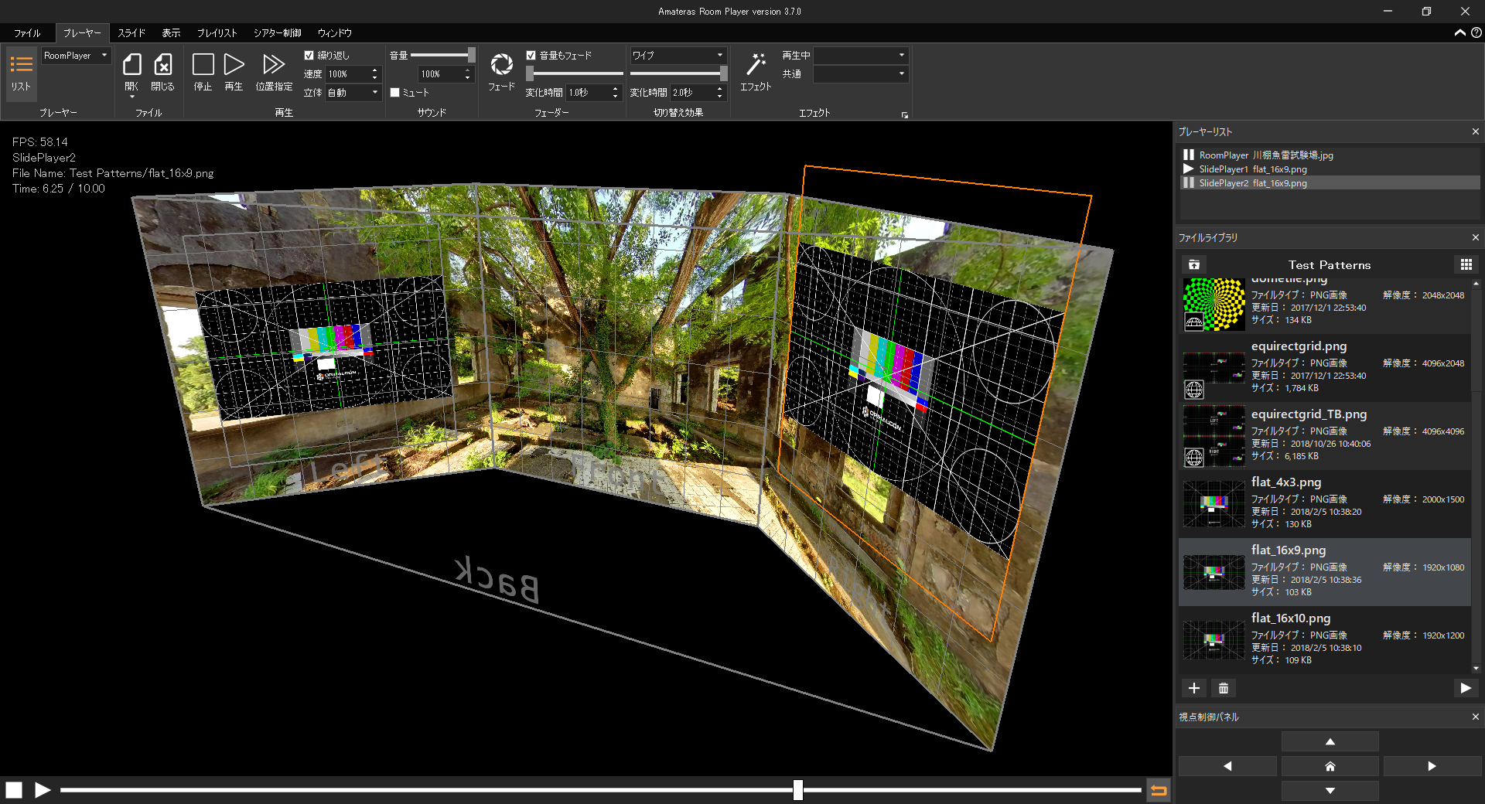Go up a folder in file library
The height and width of the screenshot is (804, 1485).
(1194, 264)
